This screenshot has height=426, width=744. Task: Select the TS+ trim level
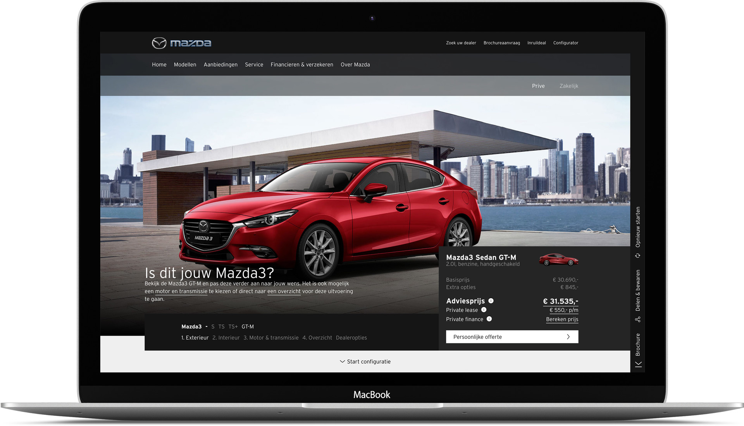[233, 327]
